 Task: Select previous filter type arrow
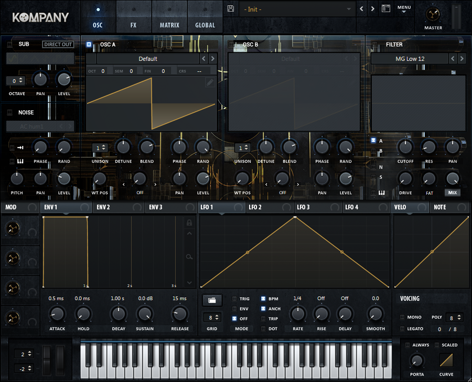click(x=453, y=58)
